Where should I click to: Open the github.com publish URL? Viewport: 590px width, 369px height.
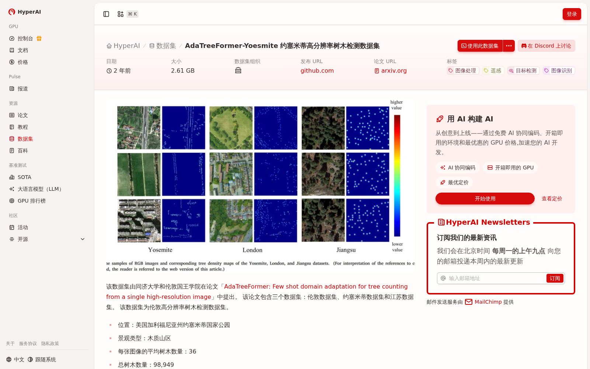[x=317, y=70]
